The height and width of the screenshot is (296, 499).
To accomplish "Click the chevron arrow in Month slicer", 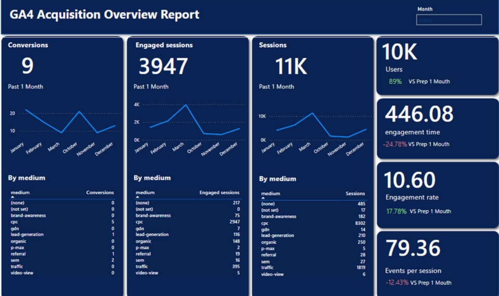I will (x=477, y=20).
